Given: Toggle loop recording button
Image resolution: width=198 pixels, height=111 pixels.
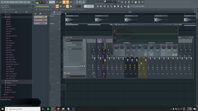Looking at the screenshot, I should point(71,2).
